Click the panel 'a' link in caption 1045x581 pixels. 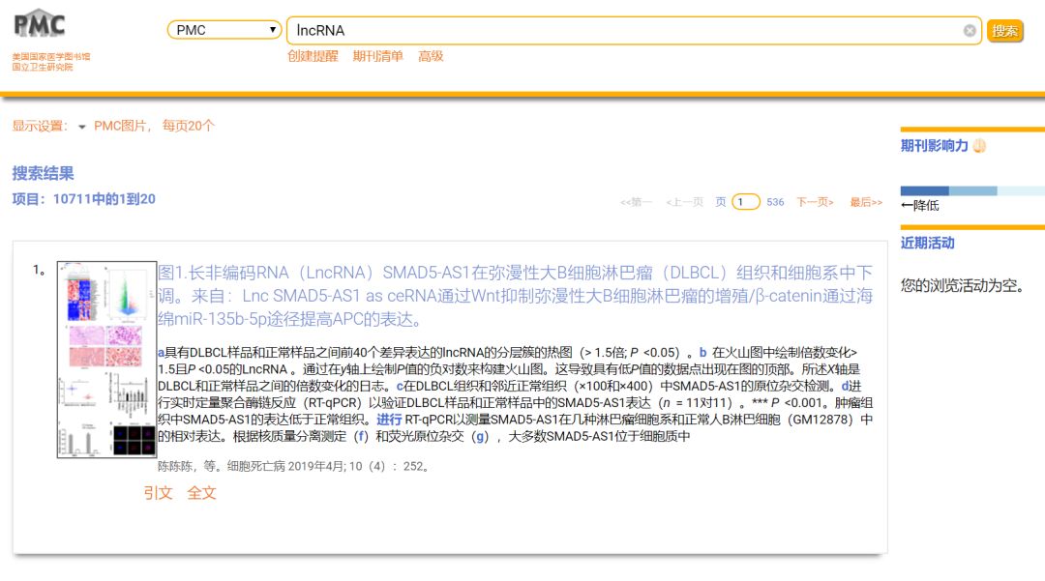161,353
